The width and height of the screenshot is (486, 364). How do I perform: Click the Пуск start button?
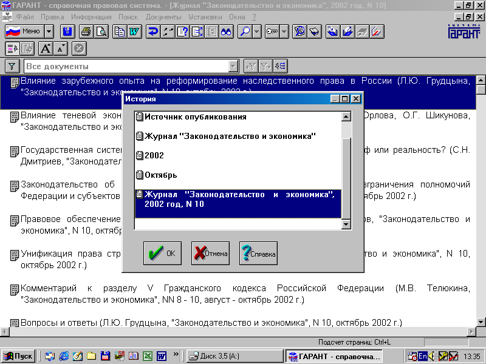pyautogui.click(x=18, y=356)
